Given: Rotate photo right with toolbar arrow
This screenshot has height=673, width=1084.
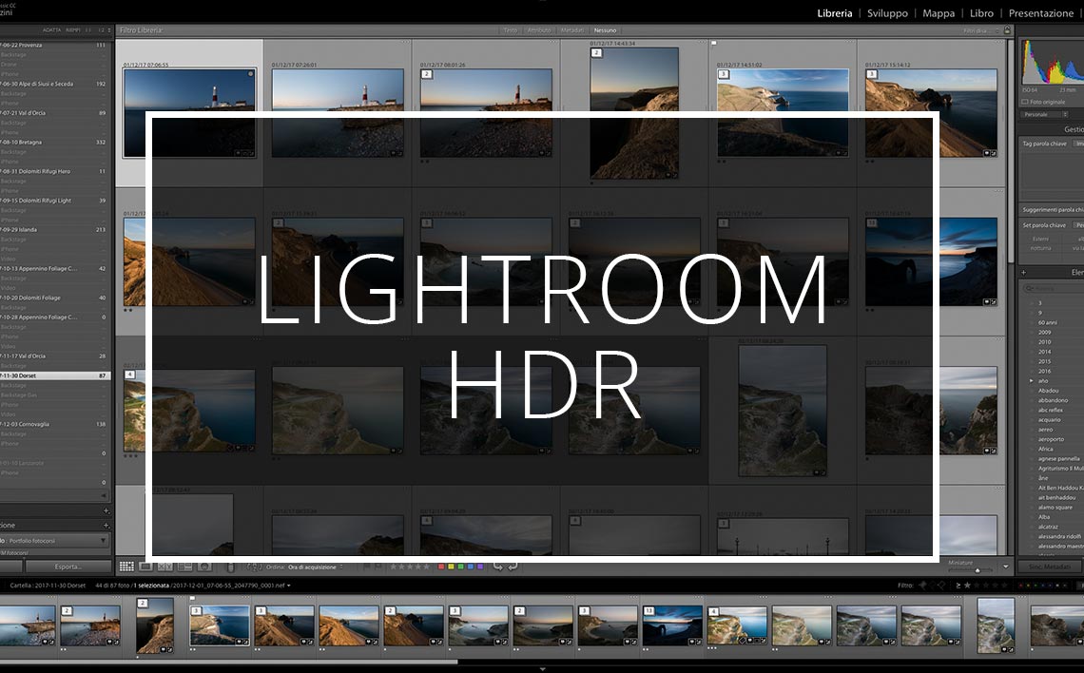Looking at the screenshot, I should 513,567.
